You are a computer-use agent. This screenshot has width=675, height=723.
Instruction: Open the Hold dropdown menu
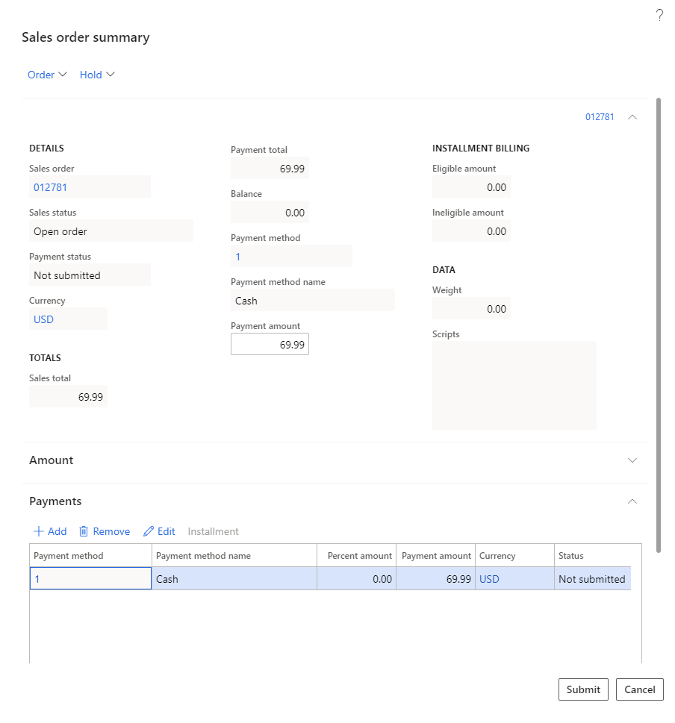97,75
